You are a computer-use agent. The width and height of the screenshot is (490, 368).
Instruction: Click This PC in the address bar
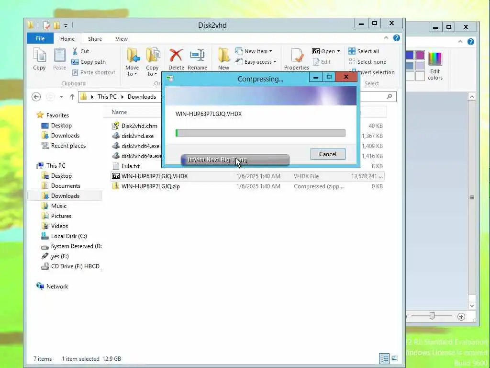pyautogui.click(x=107, y=97)
